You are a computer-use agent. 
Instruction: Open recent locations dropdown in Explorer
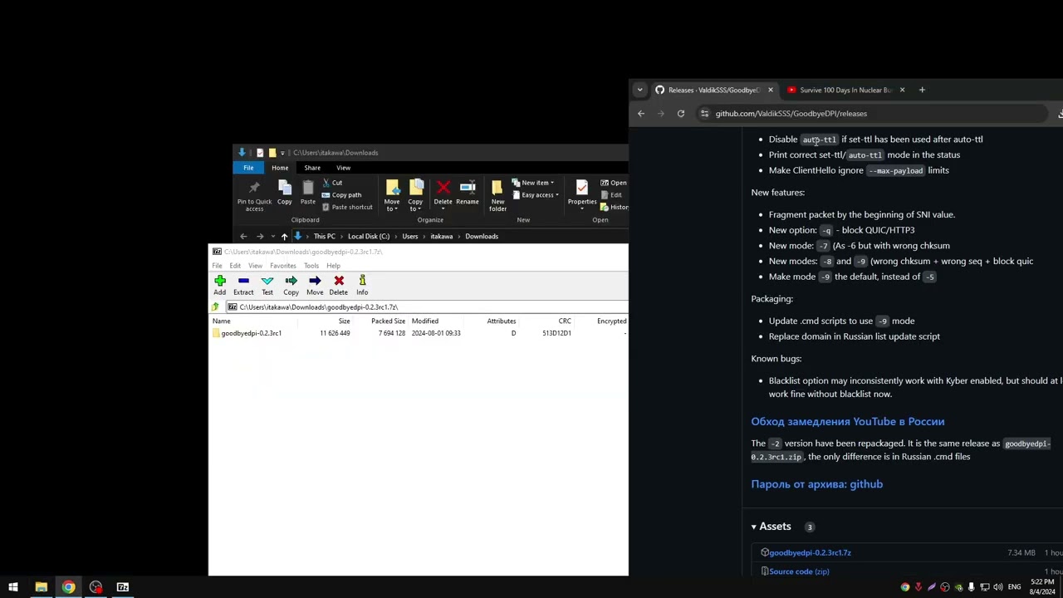tap(272, 237)
